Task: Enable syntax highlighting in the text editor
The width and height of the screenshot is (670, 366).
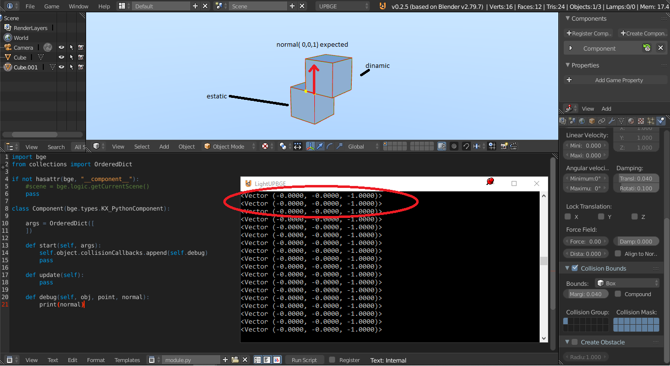Action: [276, 360]
